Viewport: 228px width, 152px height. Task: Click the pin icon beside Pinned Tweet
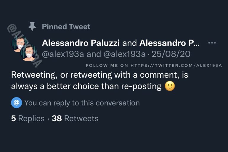click(x=32, y=27)
